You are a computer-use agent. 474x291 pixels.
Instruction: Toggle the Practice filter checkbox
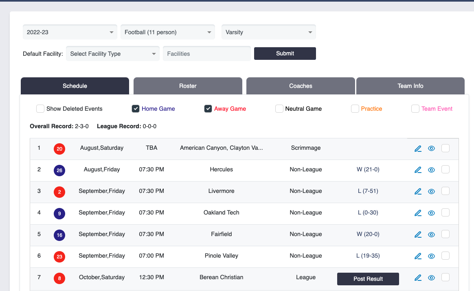pyautogui.click(x=355, y=109)
